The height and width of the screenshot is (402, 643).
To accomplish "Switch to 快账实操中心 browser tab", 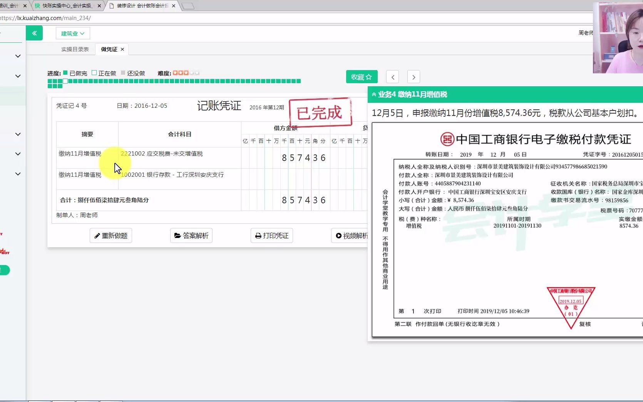I will pyautogui.click(x=67, y=6).
